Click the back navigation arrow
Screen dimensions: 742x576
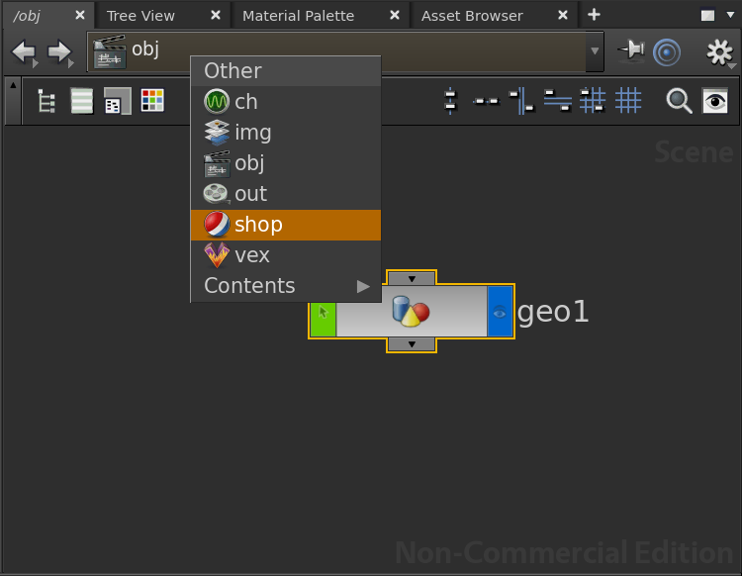24,52
